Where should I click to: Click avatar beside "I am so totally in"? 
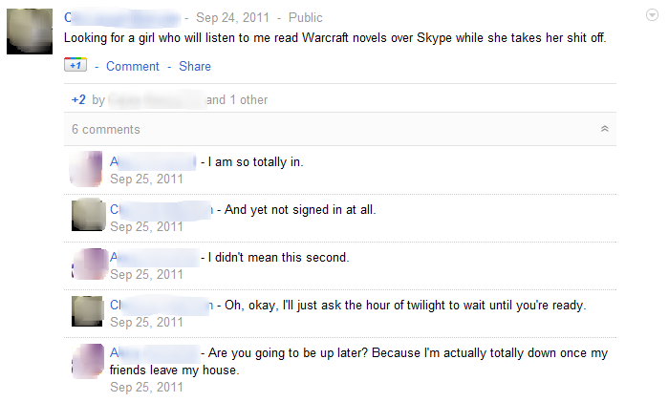coord(87,168)
